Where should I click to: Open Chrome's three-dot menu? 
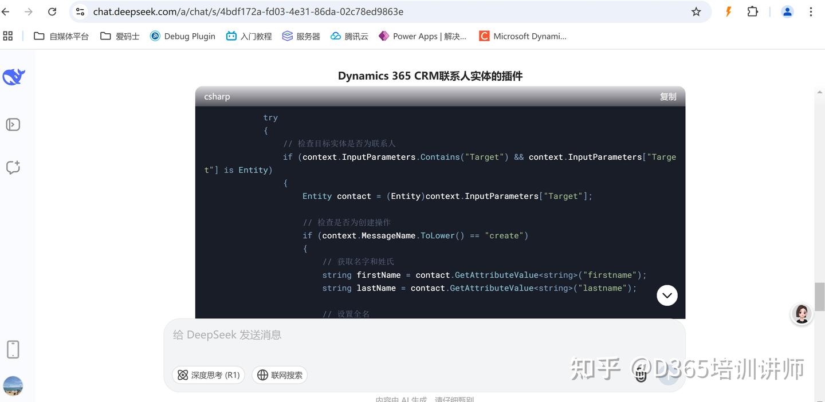[811, 11]
